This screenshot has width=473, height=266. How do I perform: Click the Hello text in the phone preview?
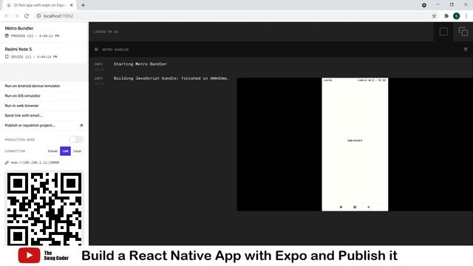click(x=355, y=140)
